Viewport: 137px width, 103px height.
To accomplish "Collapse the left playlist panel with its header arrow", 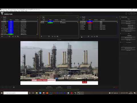I will coord(1,17).
